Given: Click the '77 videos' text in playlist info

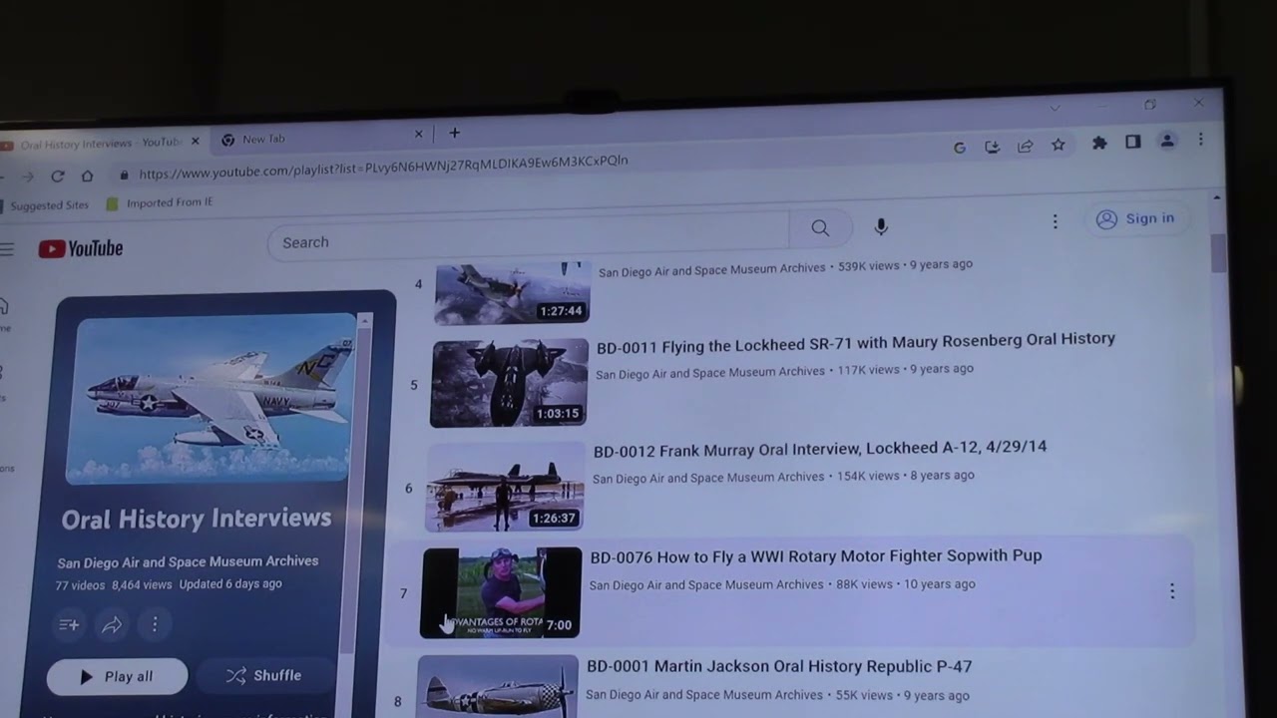Looking at the screenshot, I should (x=80, y=585).
